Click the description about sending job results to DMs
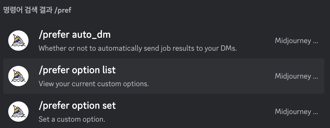Image resolution: width=330 pixels, height=128 pixels. tap(138, 48)
